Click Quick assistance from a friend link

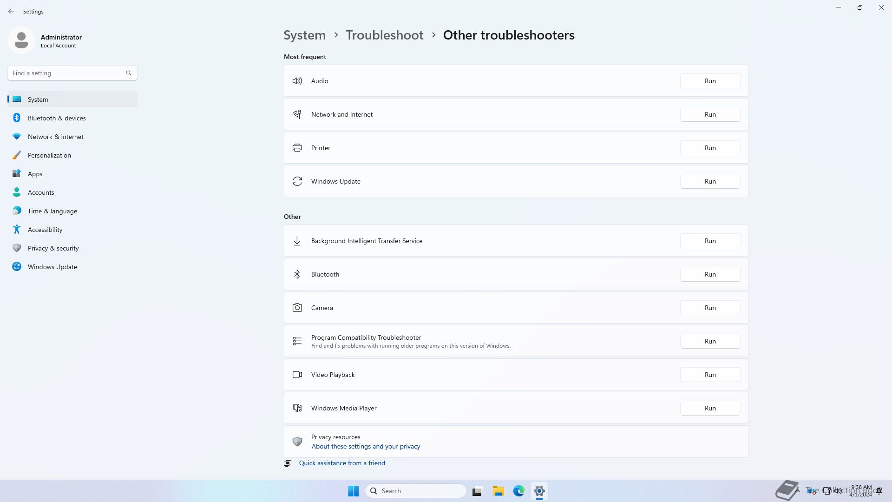point(341,463)
